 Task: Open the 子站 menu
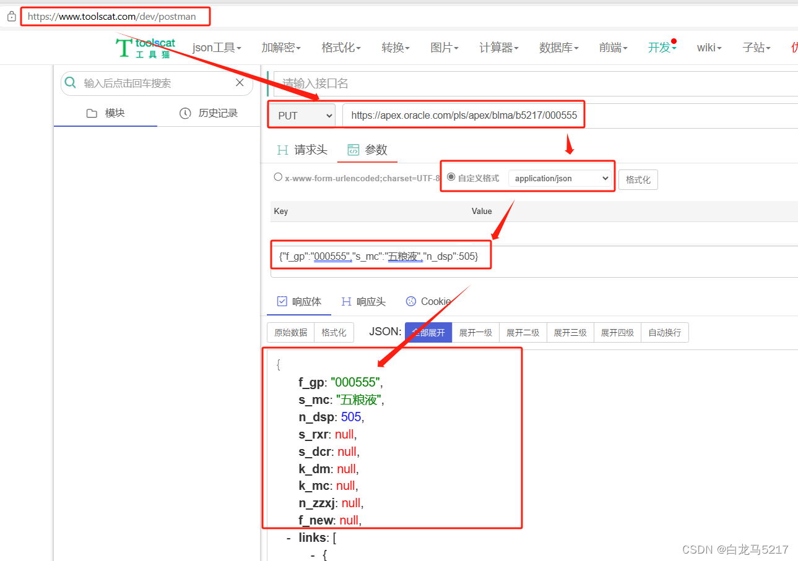[x=757, y=48]
